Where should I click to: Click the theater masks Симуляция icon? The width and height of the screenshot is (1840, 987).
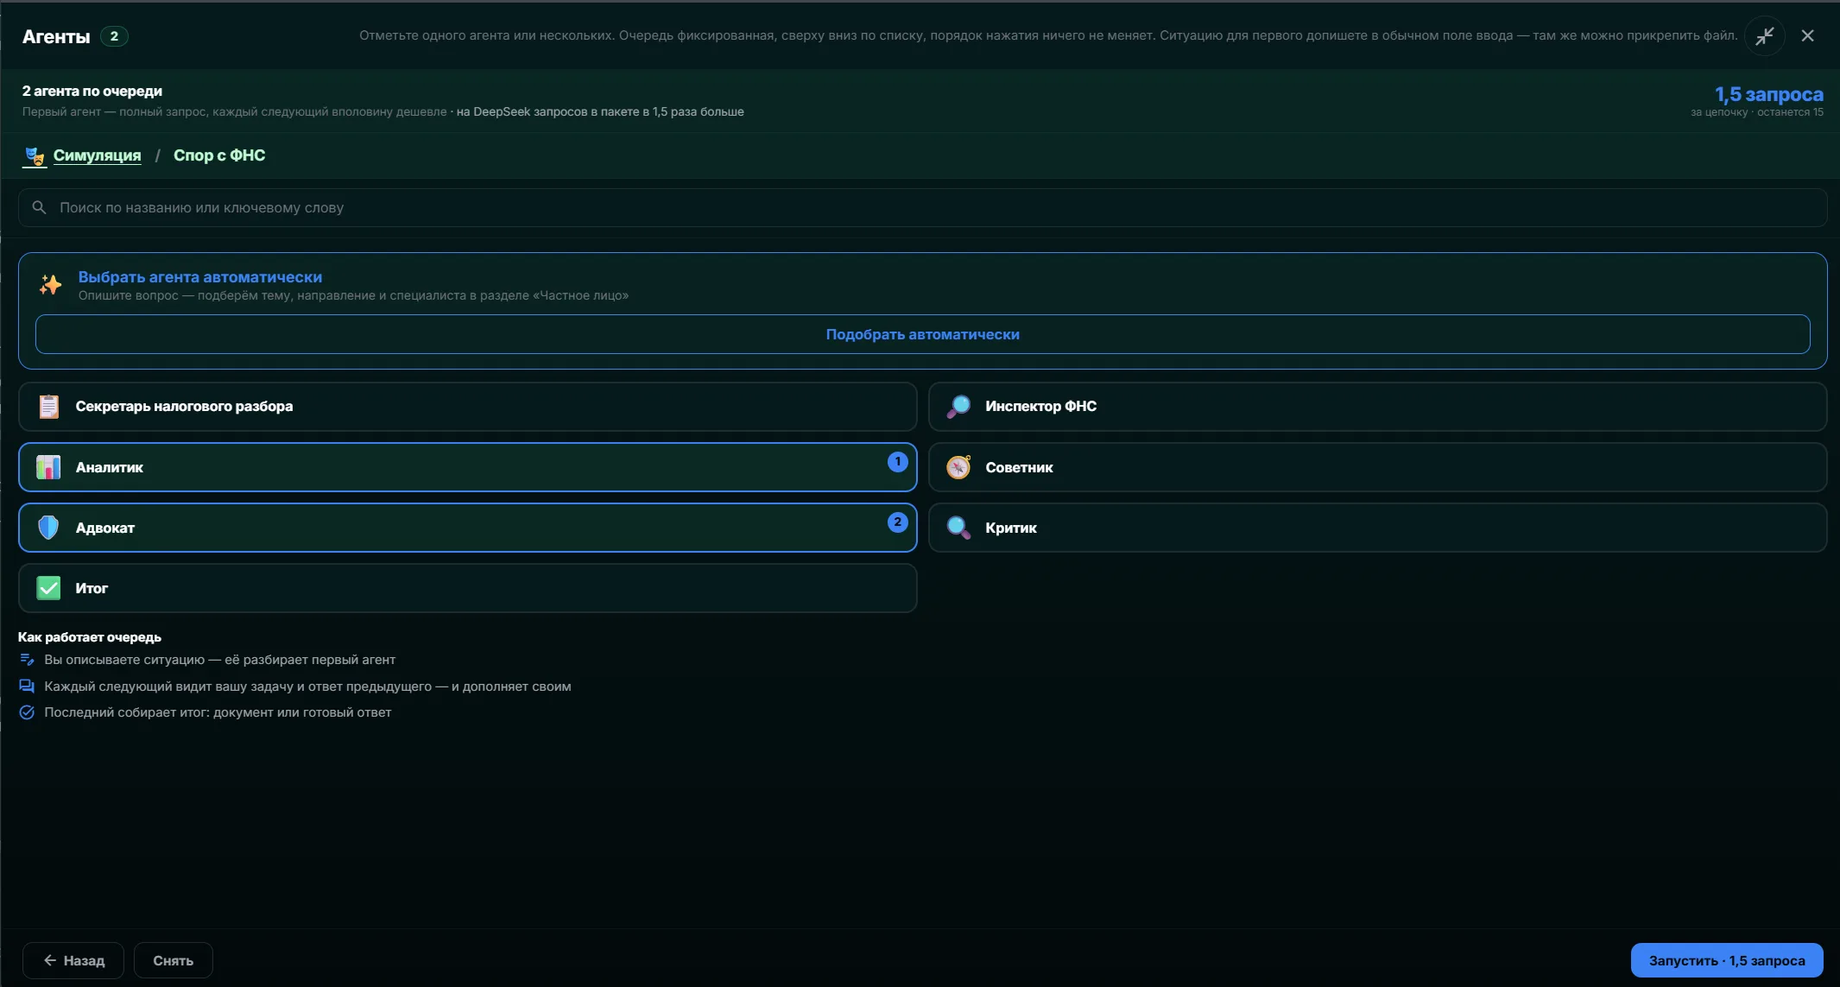point(35,156)
